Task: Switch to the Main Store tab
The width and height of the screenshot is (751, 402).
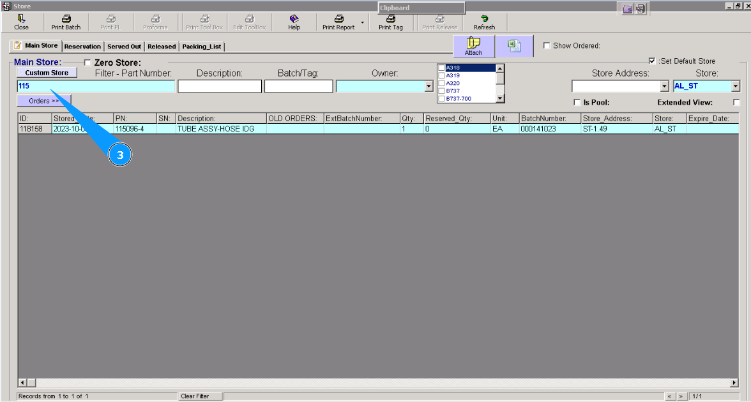Action: [x=36, y=45]
